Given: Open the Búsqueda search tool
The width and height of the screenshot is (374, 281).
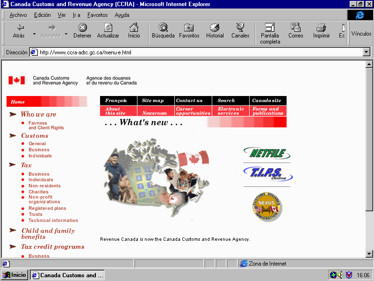Looking at the screenshot, I should pyautogui.click(x=163, y=31).
